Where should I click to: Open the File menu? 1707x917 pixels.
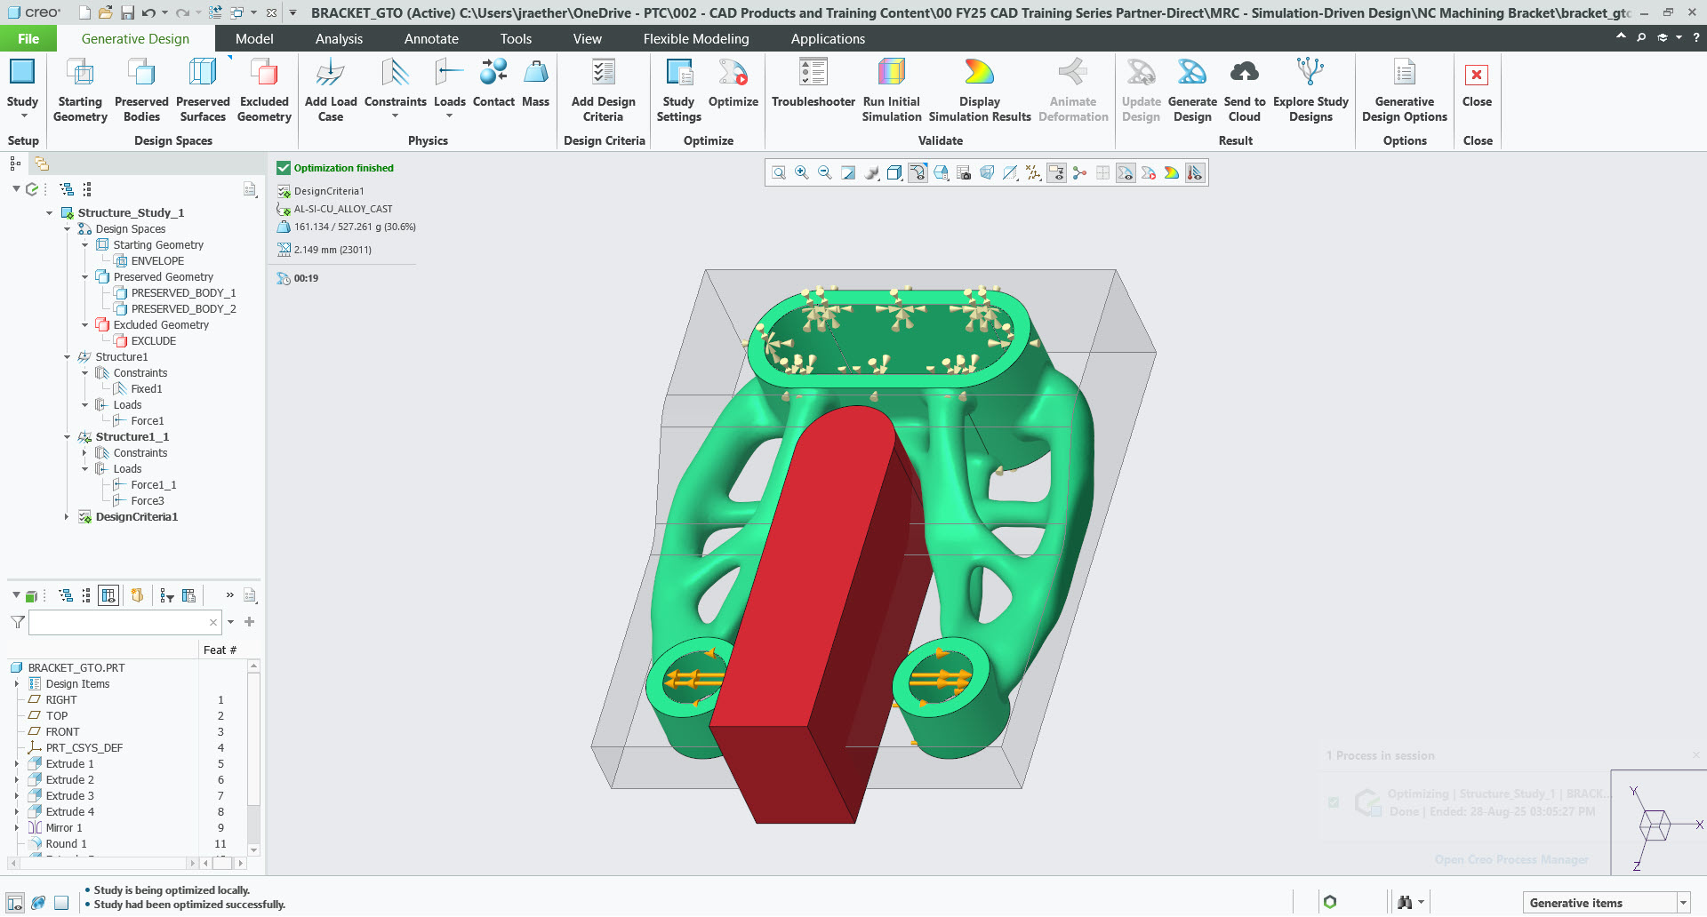click(28, 39)
